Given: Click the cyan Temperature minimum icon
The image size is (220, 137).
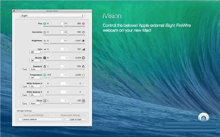Looking at the screenshot, I should tap(45, 75).
